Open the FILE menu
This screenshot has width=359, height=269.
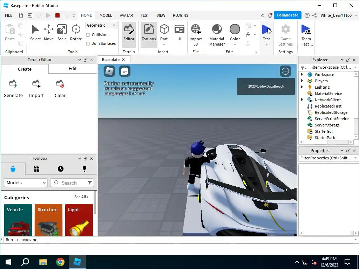(x=9, y=15)
